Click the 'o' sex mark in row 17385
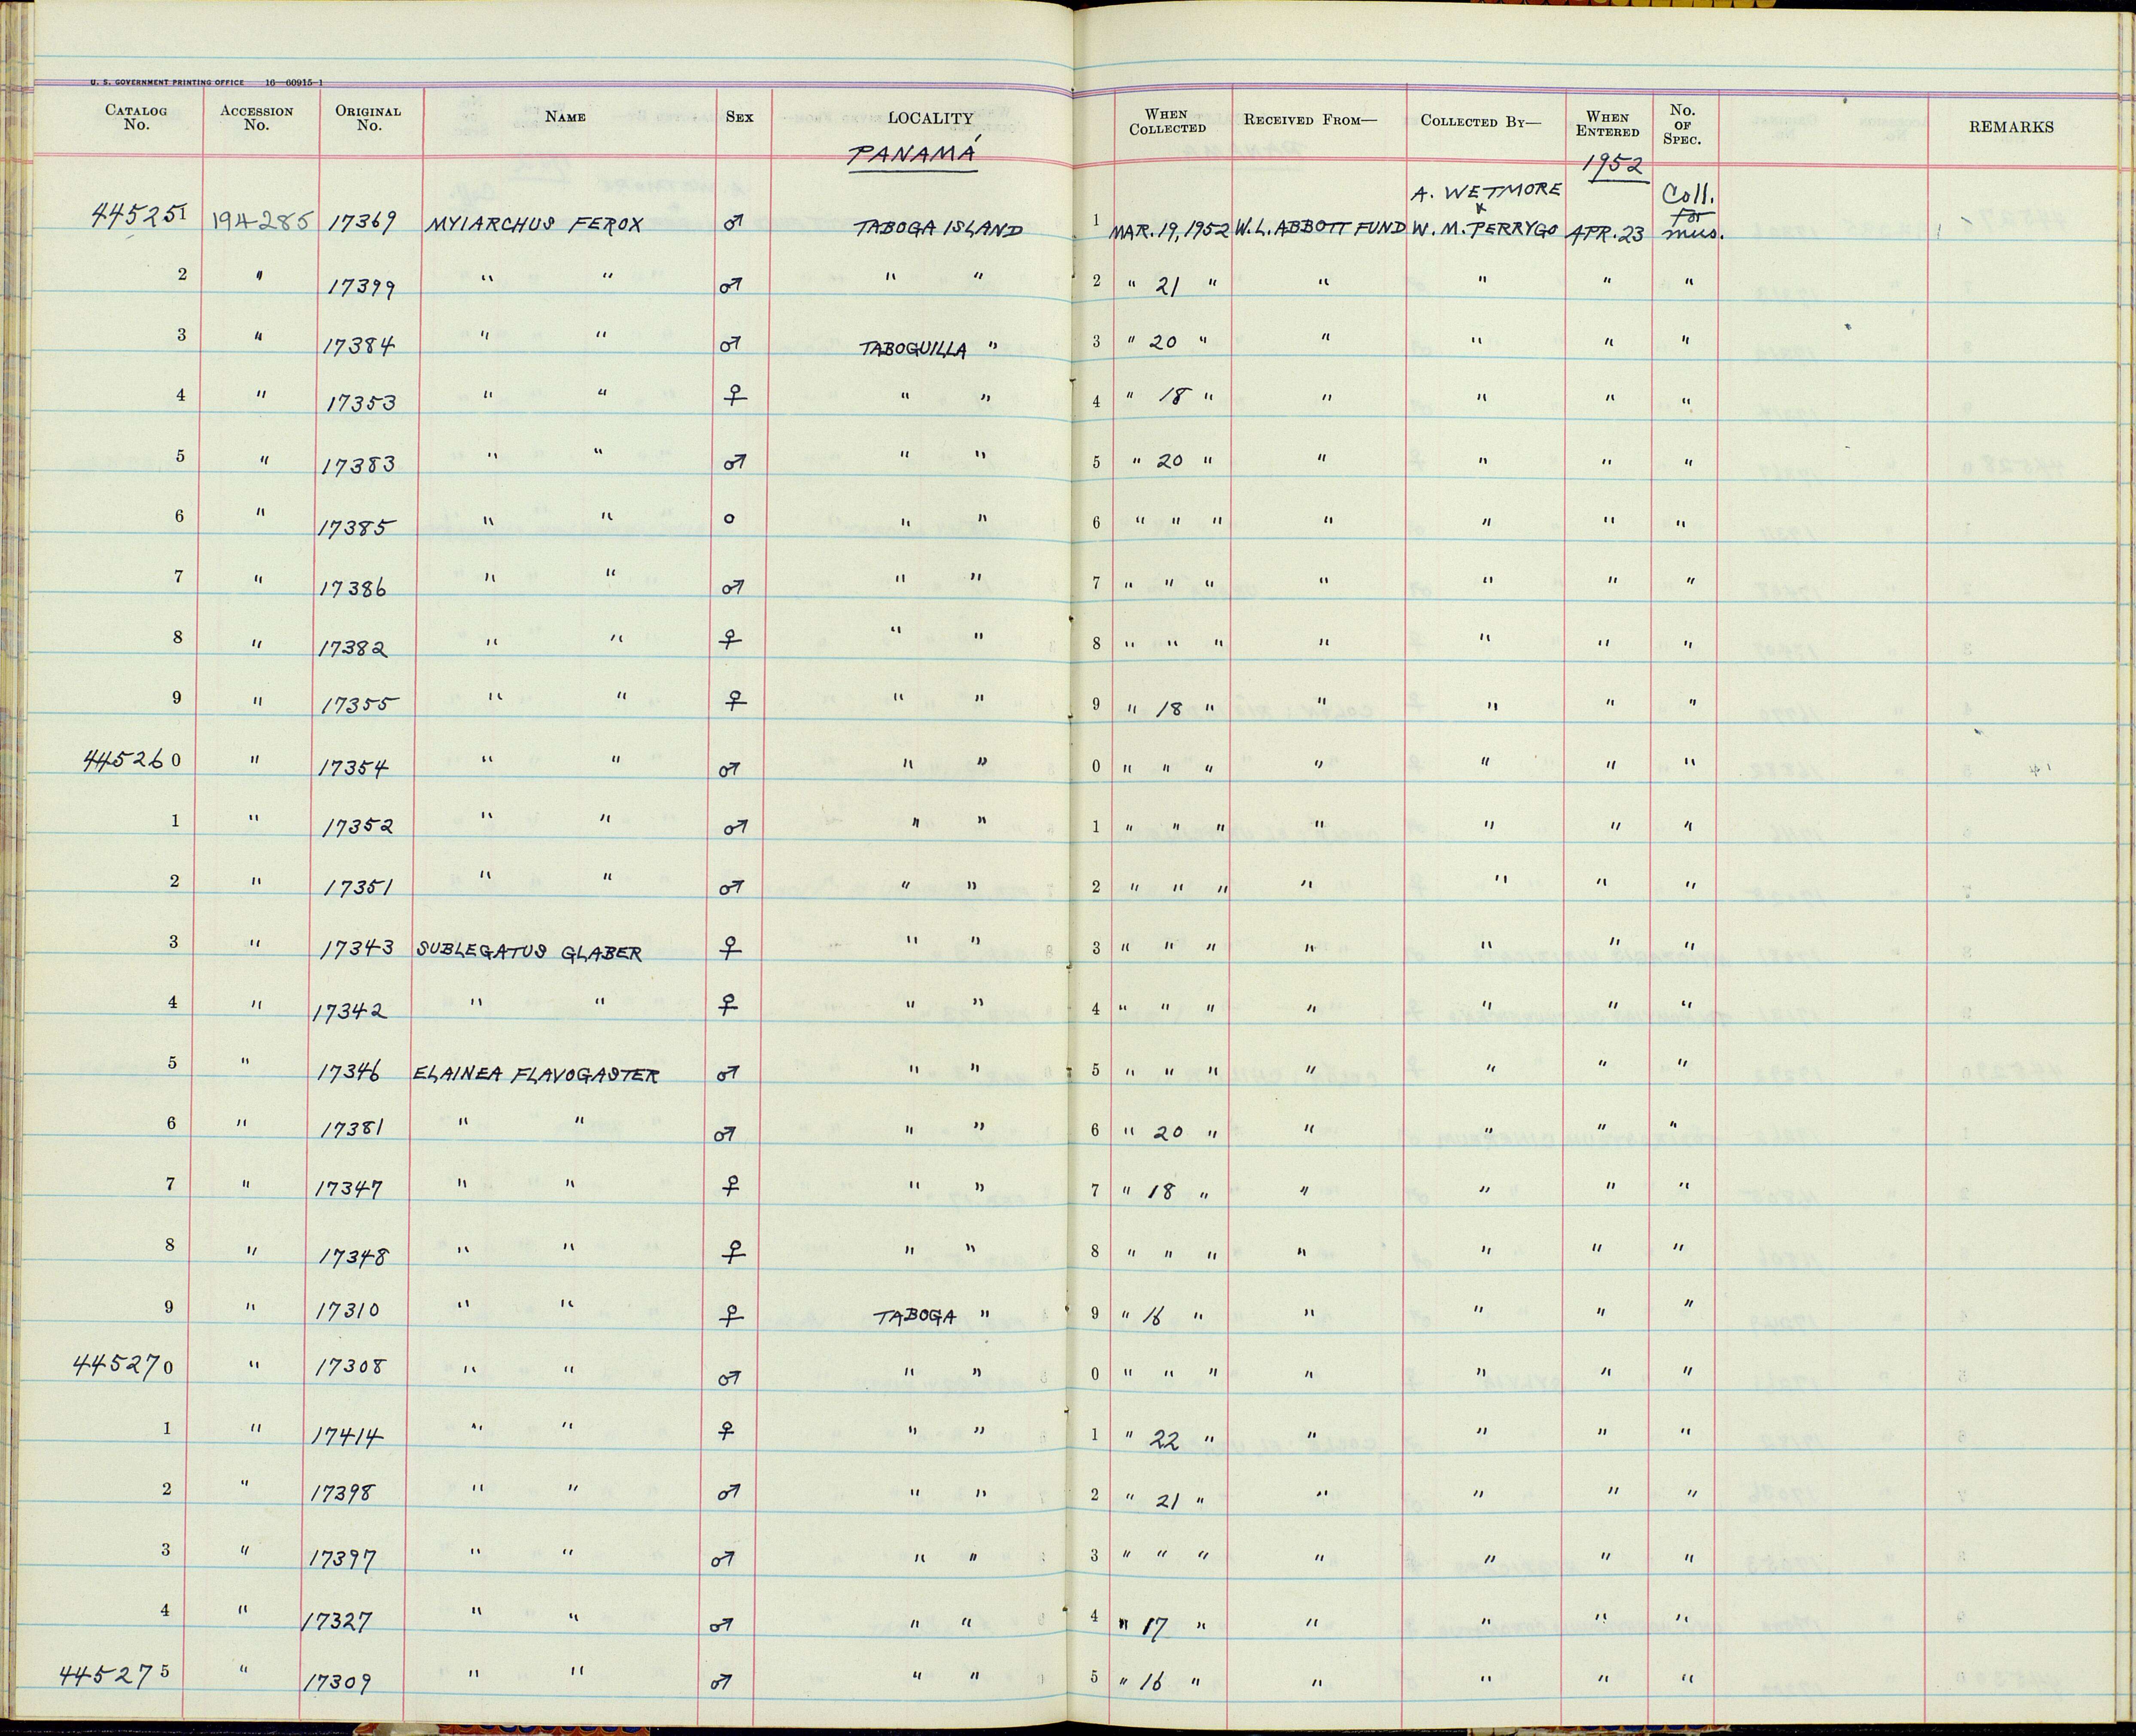Screen dimensions: 2136x1736 pos(730,519)
